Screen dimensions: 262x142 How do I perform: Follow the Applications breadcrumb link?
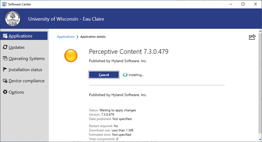[x=66, y=37]
